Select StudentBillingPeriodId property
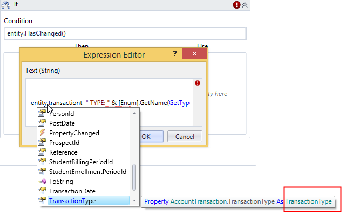 coord(81,162)
